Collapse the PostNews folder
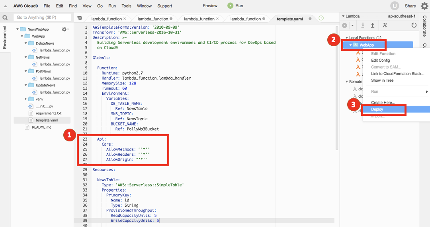 click(x=26, y=71)
